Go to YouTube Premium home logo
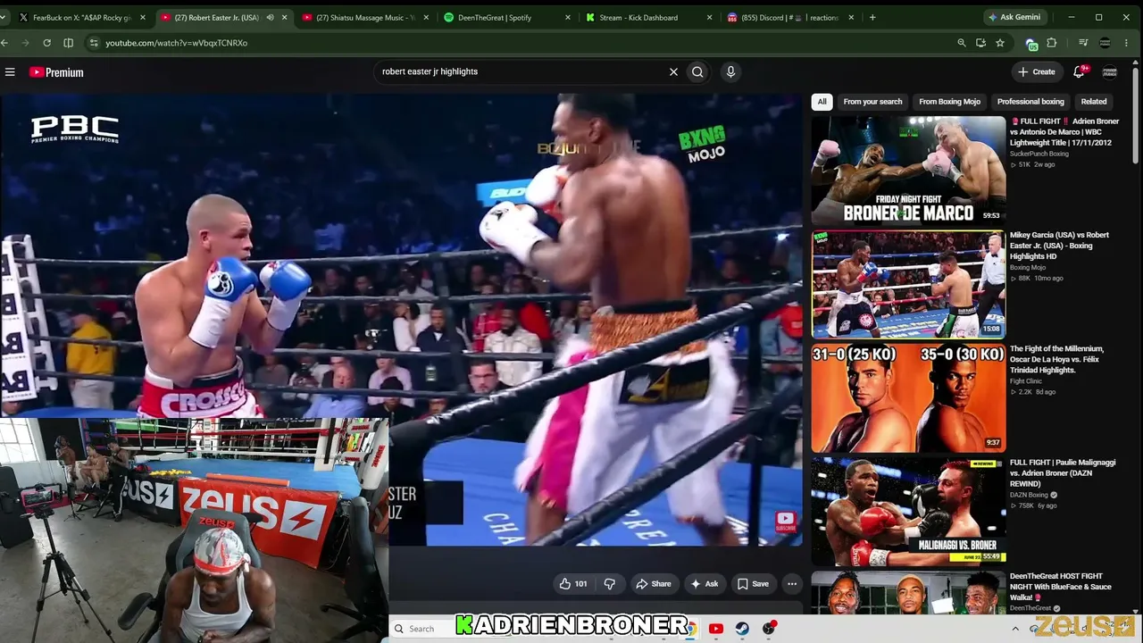1143x643 pixels. [56, 72]
